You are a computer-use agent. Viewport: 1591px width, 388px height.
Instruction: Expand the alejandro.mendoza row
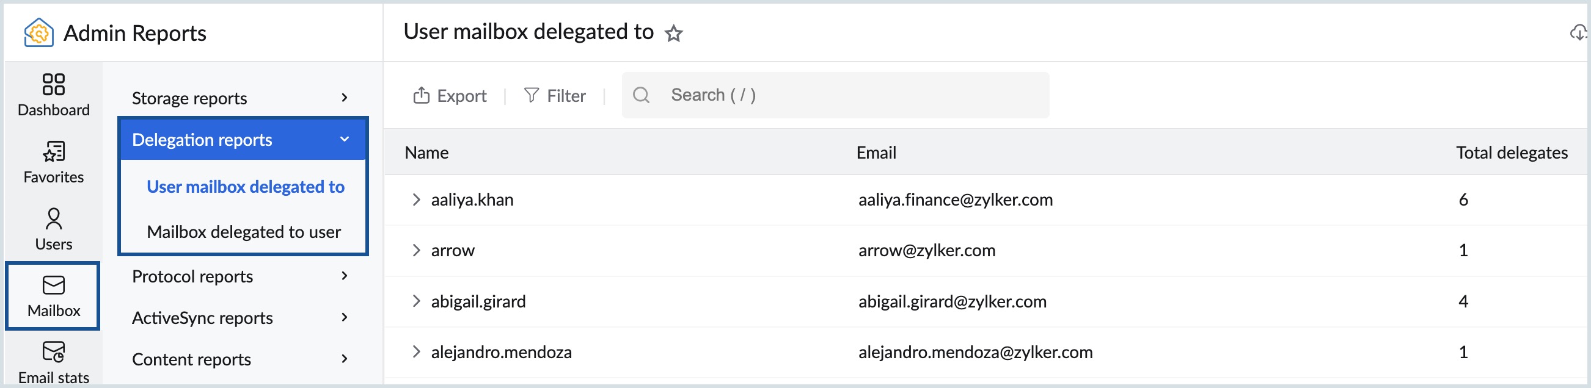416,352
